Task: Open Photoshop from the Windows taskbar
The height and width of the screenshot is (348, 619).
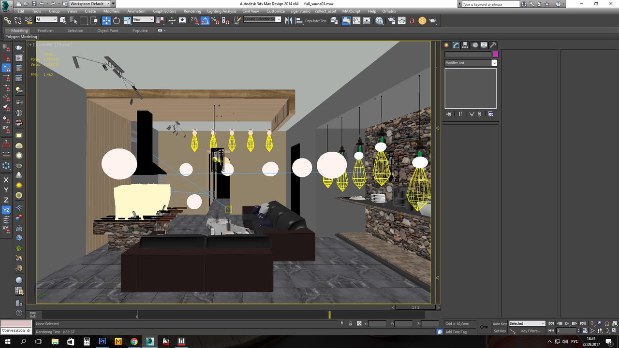Action: click(x=102, y=341)
